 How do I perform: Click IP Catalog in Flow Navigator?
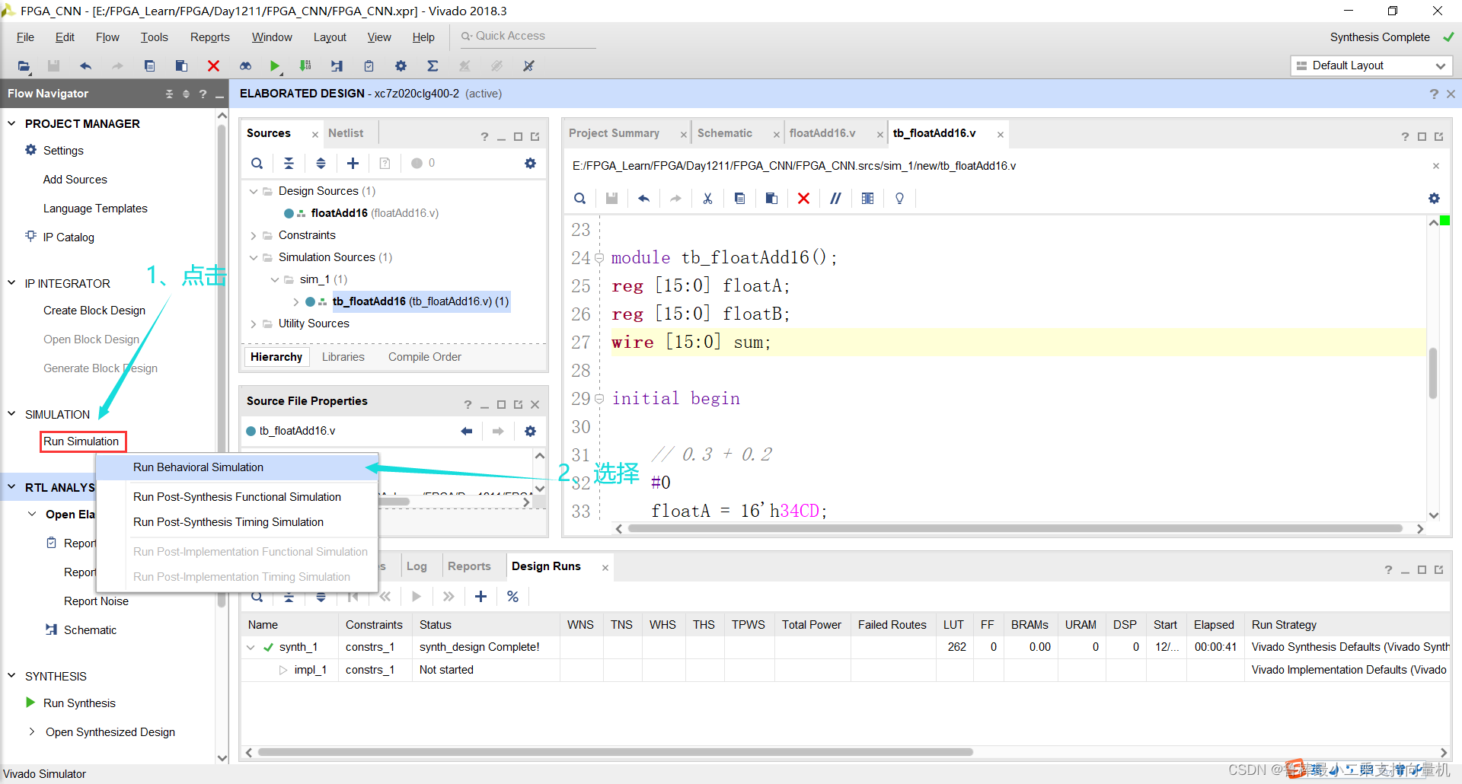(69, 237)
